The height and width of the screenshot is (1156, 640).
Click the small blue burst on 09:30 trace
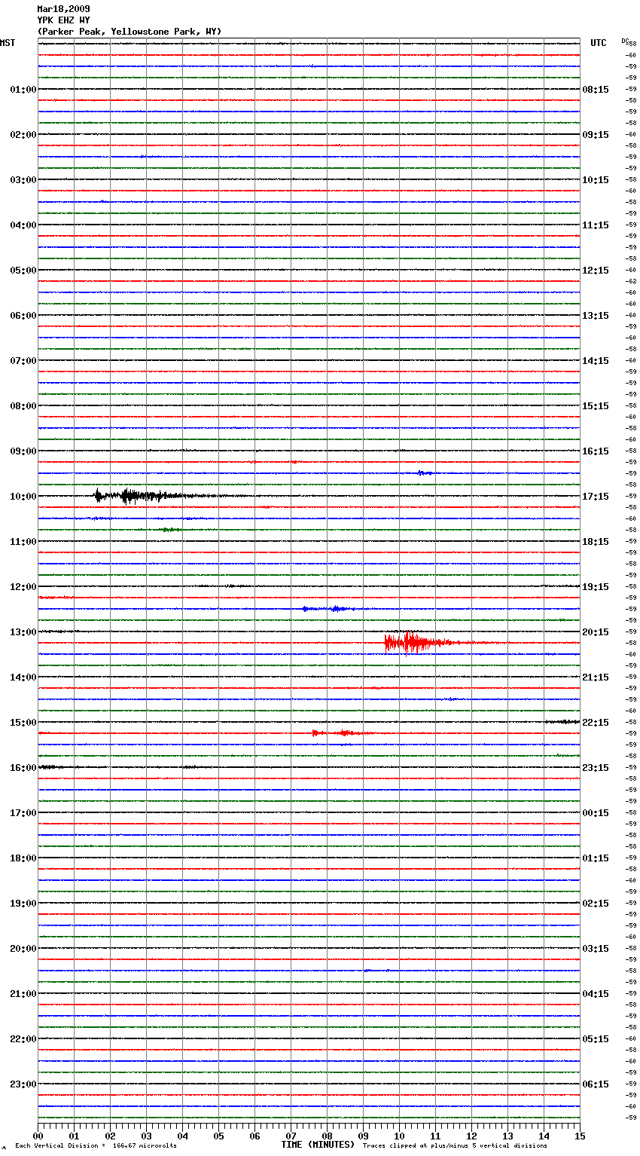point(425,473)
